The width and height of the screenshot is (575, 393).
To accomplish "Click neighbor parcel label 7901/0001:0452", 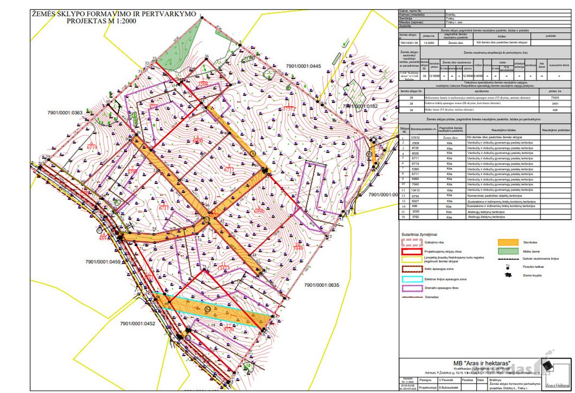I will (x=138, y=324).
